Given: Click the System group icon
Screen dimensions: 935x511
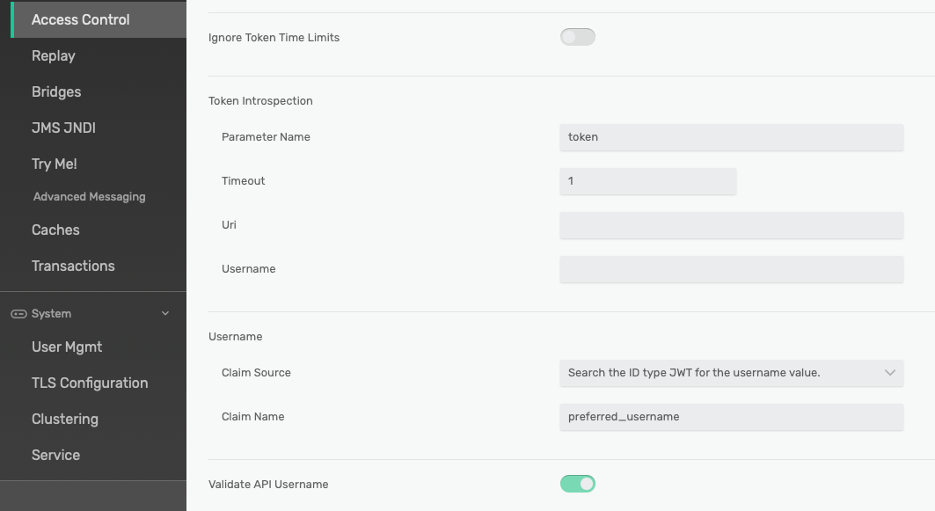Looking at the screenshot, I should click(18, 314).
